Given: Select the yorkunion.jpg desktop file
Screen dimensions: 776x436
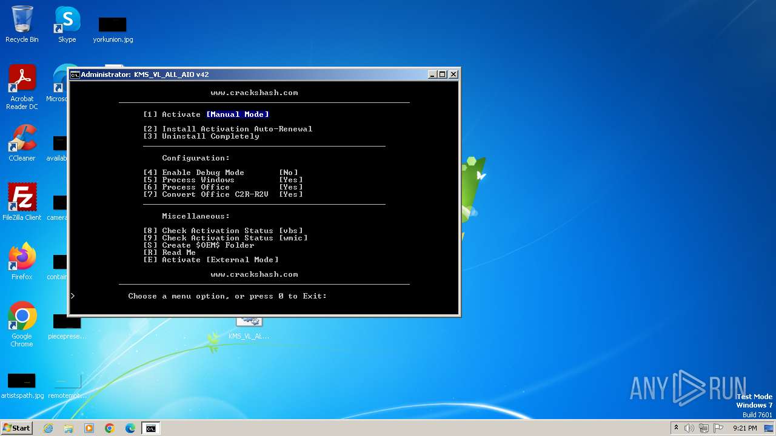Looking at the screenshot, I should click(x=113, y=29).
